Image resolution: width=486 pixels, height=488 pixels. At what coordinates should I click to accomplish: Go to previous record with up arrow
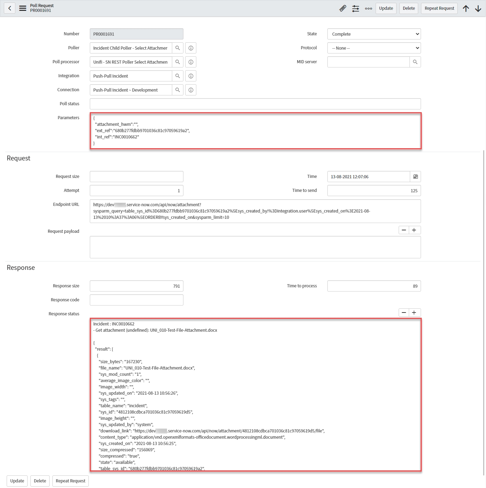(x=466, y=8)
